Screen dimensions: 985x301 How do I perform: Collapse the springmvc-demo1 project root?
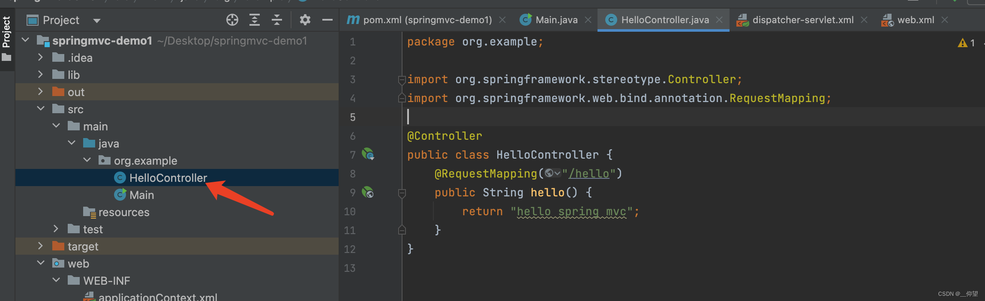pyautogui.click(x=25, y=40)
